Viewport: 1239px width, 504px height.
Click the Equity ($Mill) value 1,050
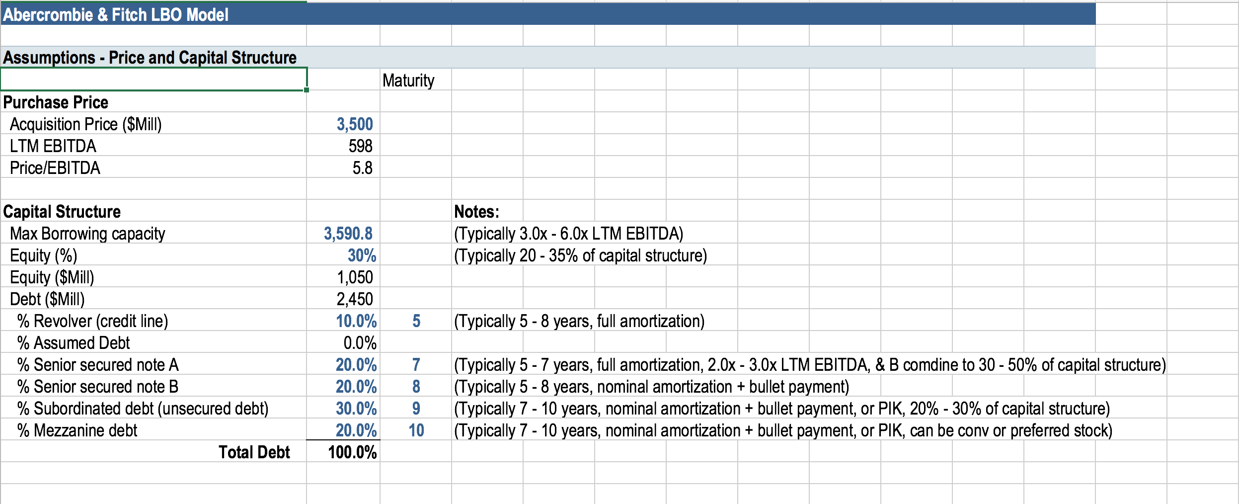click(343, 276)
